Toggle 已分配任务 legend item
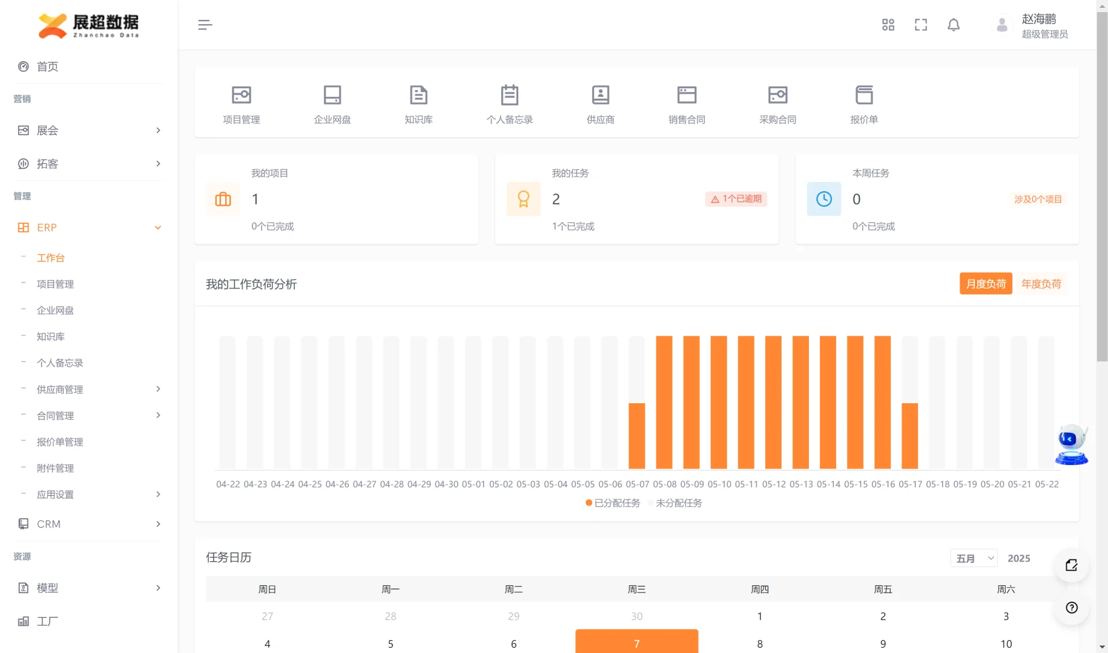Viewport: 1108px width, 653px height. coord(613,503)
